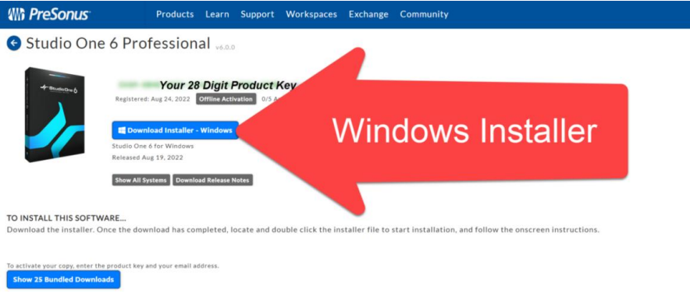Open the Products menu
The width and height of the screenshot is (690, 297).
(x=175, y=14)
